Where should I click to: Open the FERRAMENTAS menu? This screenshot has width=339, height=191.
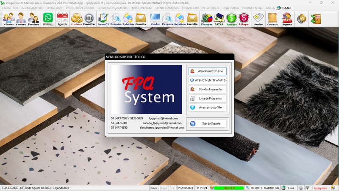(x=252, y=8)
